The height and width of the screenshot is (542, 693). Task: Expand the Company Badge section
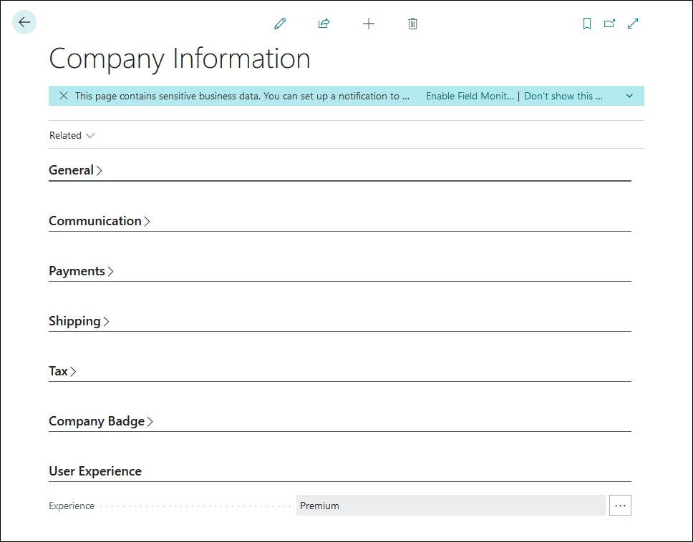[x=101, y=421]
